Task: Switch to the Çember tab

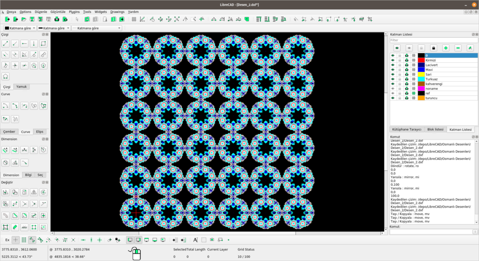Action: click(x=9, y=131)
